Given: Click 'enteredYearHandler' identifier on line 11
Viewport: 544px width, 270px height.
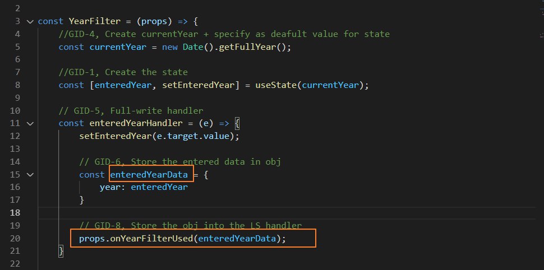Looking at the screenshot, I should click(x=136, y=123).
